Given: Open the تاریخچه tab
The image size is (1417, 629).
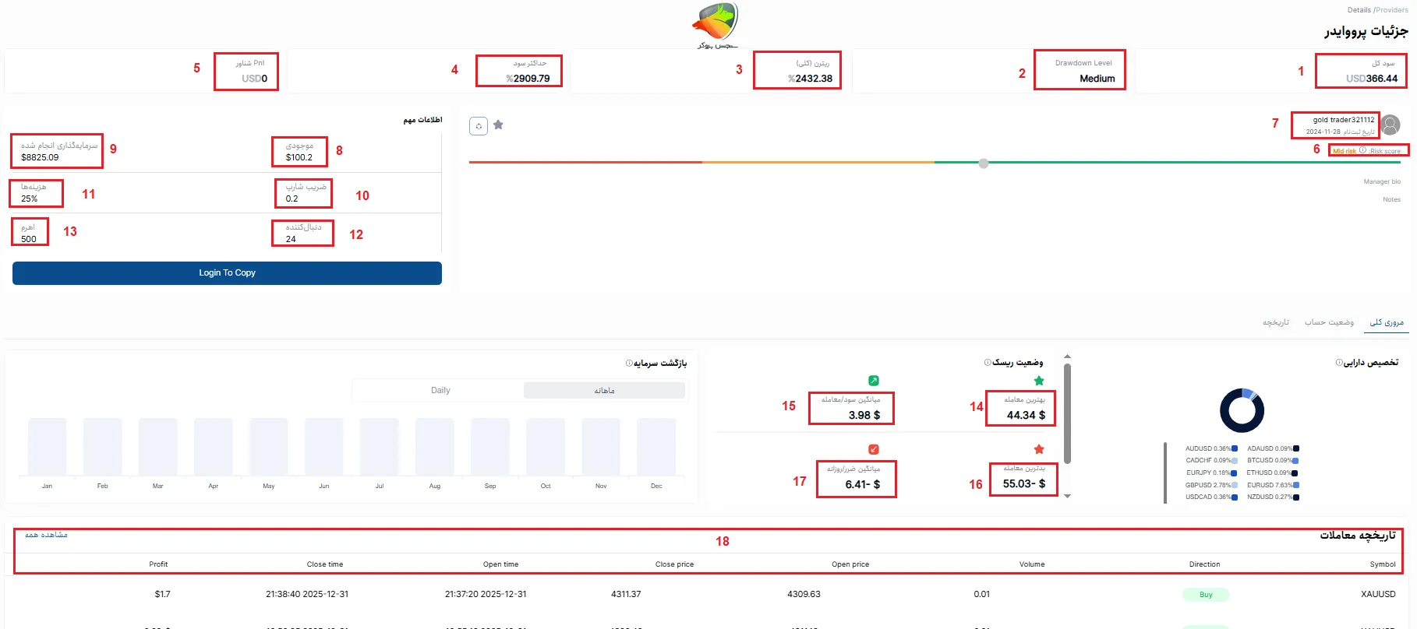Looking at the screenshot, I should (1276, 322).
